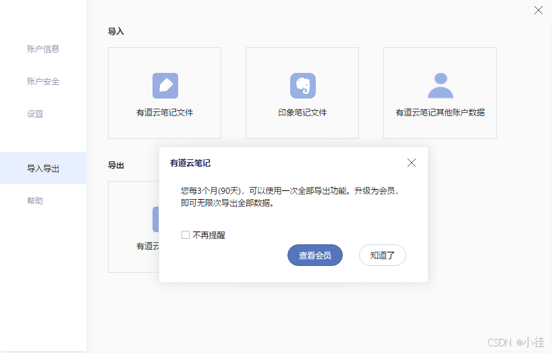Select the 导入导出 section
Screen dimensions: 552x353
click(43, 168)
